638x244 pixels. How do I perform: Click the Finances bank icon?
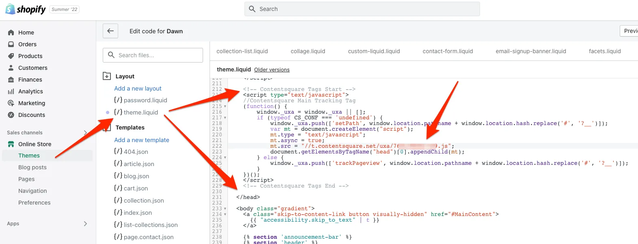click(11, 80)
